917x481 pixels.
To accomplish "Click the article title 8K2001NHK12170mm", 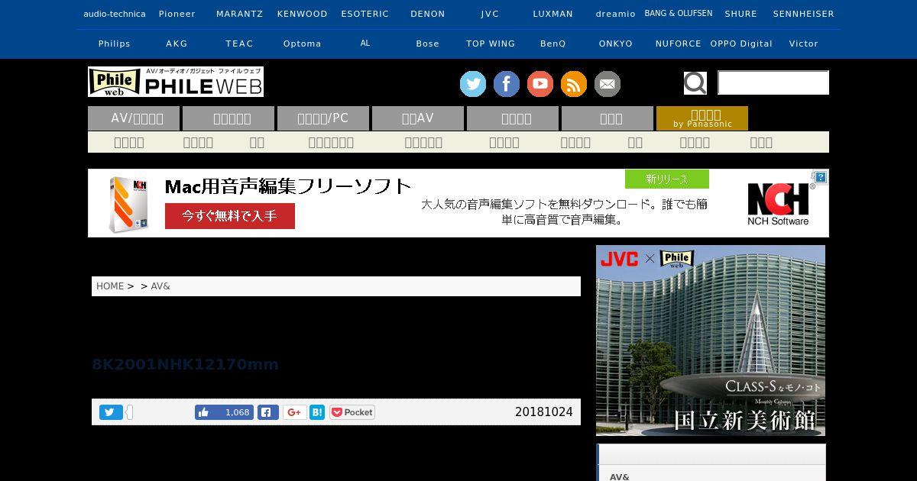I will (186, 364).
